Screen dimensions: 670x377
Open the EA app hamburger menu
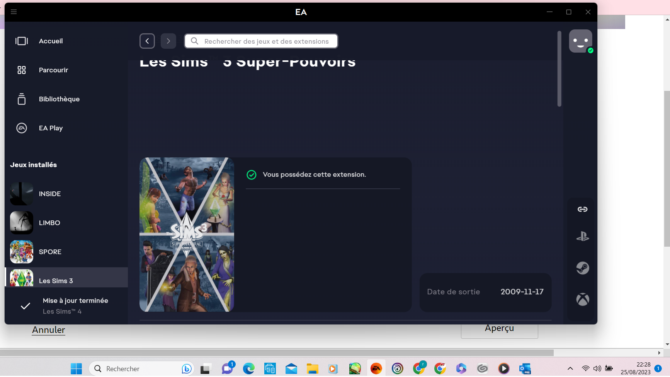(x=14, y=12)
